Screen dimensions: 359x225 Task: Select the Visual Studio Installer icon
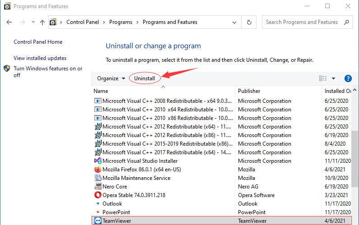pyautogui.click(x=98, y=161)
